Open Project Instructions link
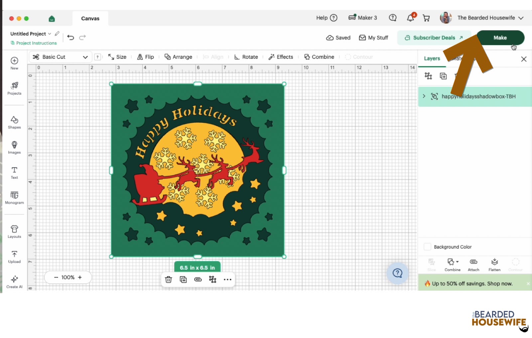Image resolution: width=532 pixels, height=338 pixels. click(34, 43)
